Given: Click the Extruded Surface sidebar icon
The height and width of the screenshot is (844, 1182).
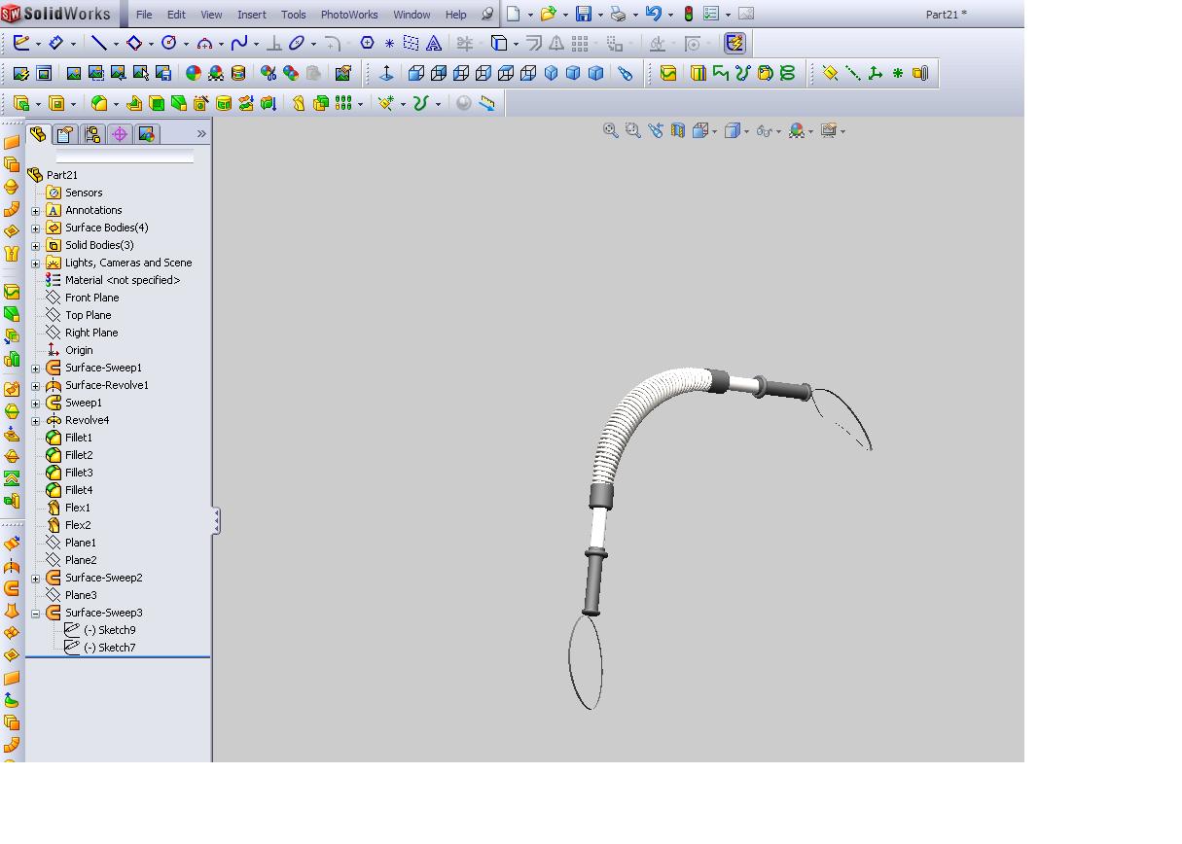Looking at the screenshot, I should click(x=12, y=544).
